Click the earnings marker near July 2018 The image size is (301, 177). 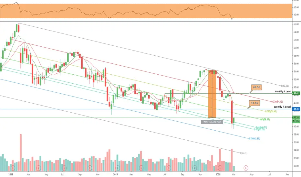pos(64,168)
